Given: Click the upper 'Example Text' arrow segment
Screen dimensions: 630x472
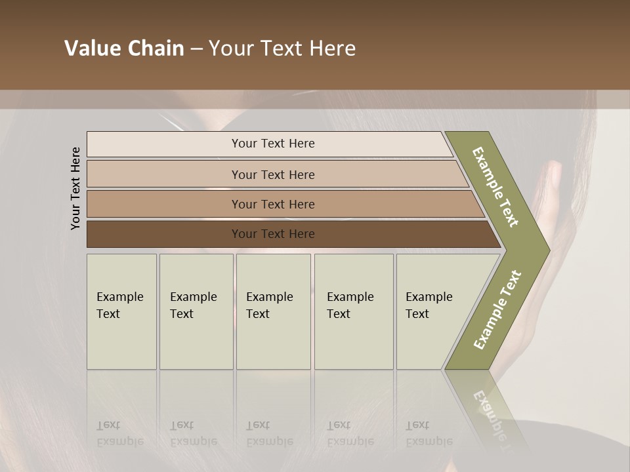Looking at the screenshot, I should [x=495, y=187].
